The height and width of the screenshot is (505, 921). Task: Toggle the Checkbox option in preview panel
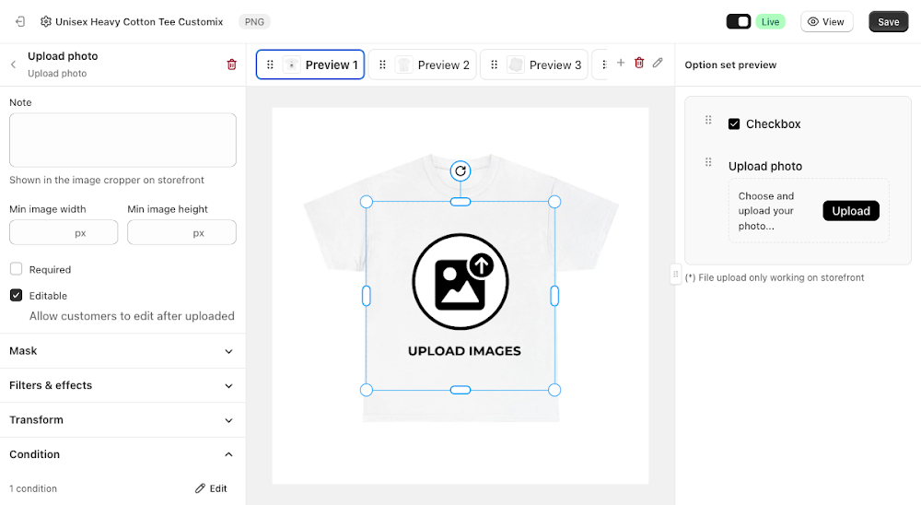coord(734,124)
